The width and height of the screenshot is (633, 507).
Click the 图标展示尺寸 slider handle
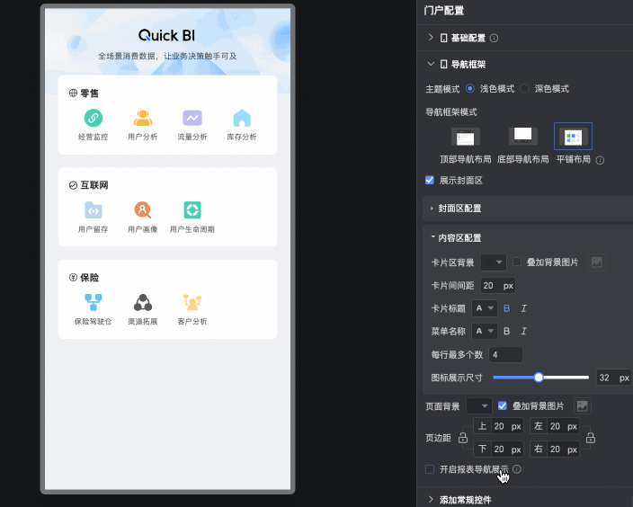tap(539, 378)
